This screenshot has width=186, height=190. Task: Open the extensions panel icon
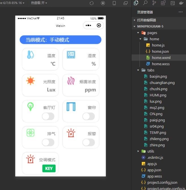pyautogui.click(x=163, y=3)
